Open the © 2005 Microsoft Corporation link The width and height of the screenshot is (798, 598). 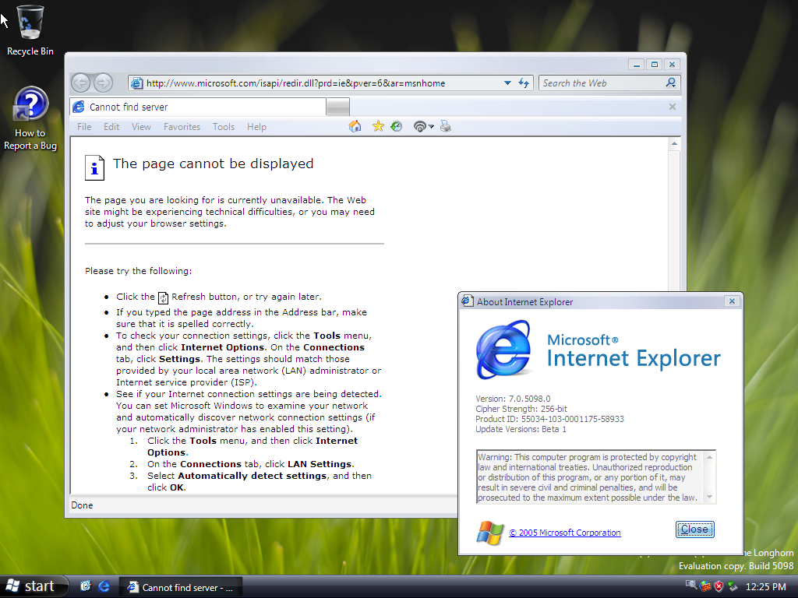[x=565, y=533]
